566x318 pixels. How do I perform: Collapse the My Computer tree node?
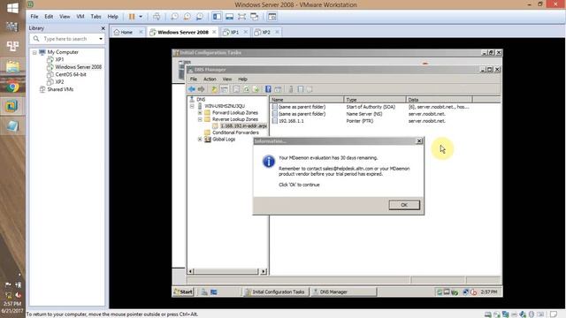click(x=34, y=52)
